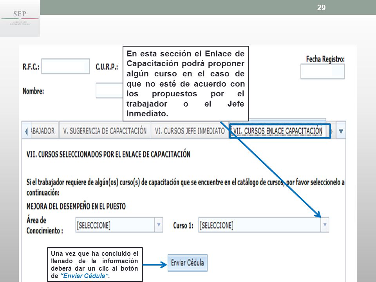376x282 pixels.
Task: Click 'VII. CURSOS SELECCIONADOS POR EL ENLACE DE CAPACITACIÓN' heading
Action: (x=108, y=154)
